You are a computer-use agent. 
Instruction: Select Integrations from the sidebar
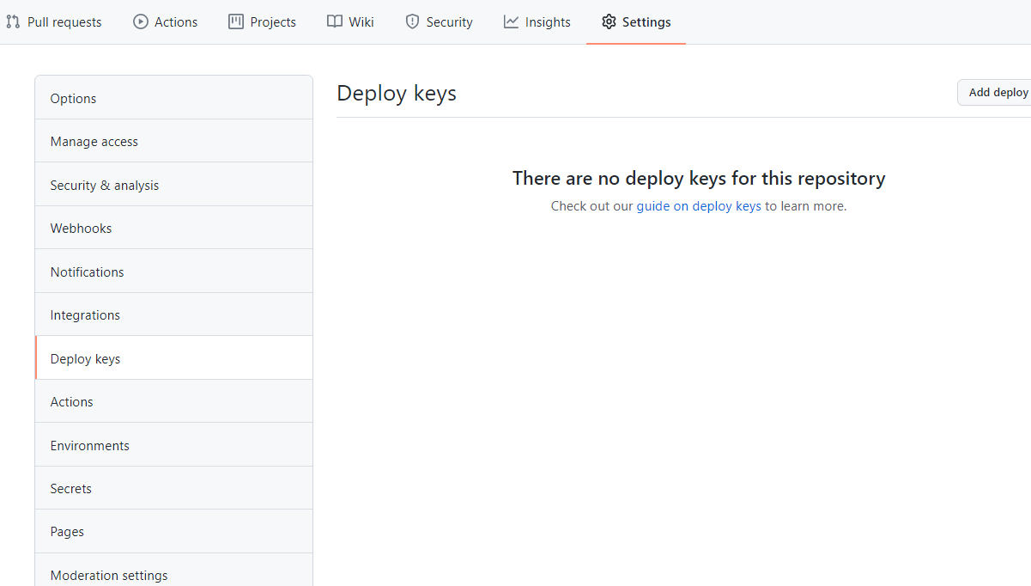tap(85, 315)
